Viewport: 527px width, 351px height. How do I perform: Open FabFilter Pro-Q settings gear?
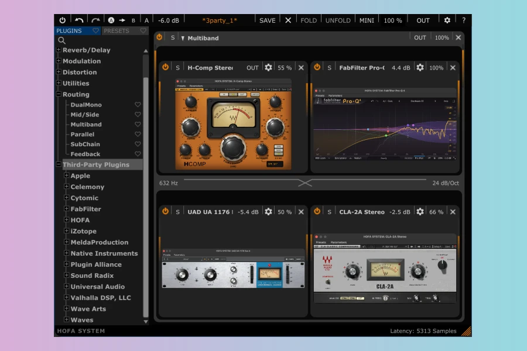pos(420,67)
